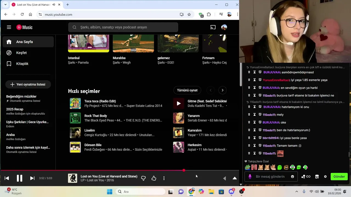Click the green Gönder button
The width and height of the screenshot is (351, 197).
tap(339, 176)
